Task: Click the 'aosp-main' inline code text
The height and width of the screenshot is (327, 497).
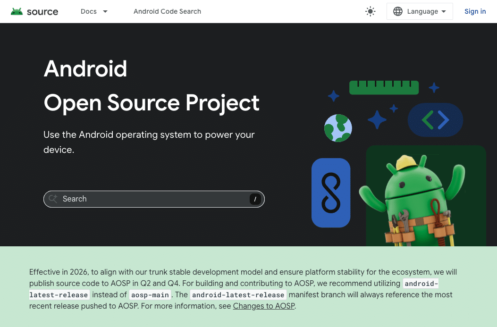Action: pos(150,294)
